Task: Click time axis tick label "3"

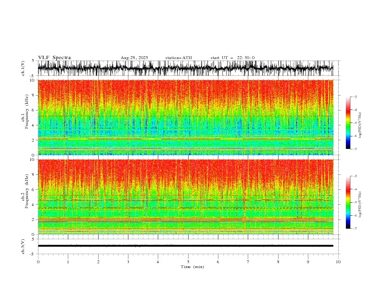Action: click(x=128, y=262)
